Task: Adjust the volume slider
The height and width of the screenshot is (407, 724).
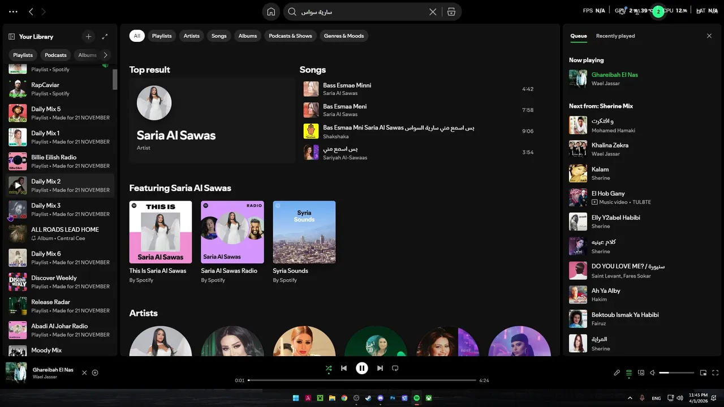Action: (x=676, y=373)
